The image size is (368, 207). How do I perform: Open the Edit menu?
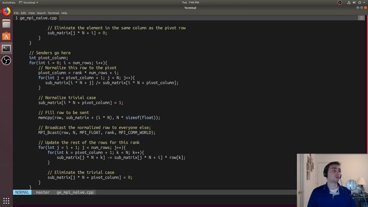pos(23,13)
